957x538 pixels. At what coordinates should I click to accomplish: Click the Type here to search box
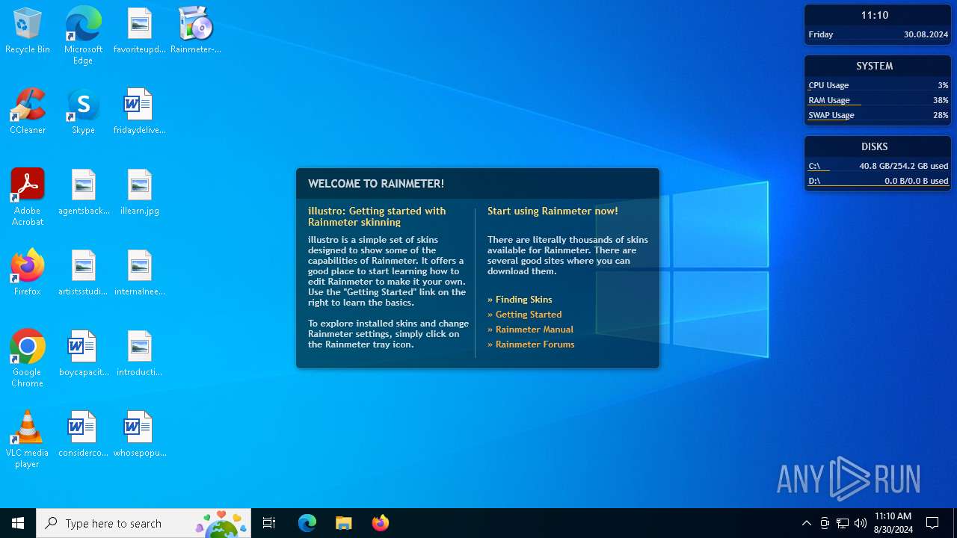pyautogui.click(x=144, y=523)
